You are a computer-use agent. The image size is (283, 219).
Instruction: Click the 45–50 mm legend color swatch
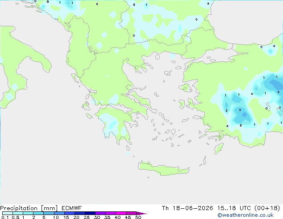(131, 213)
